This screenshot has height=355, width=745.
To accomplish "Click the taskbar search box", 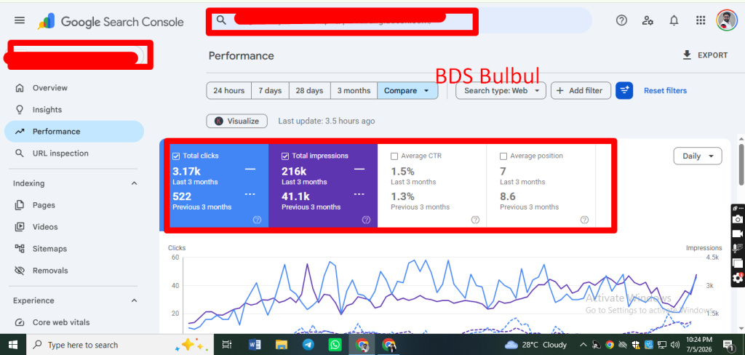I will tap(119, 345).
